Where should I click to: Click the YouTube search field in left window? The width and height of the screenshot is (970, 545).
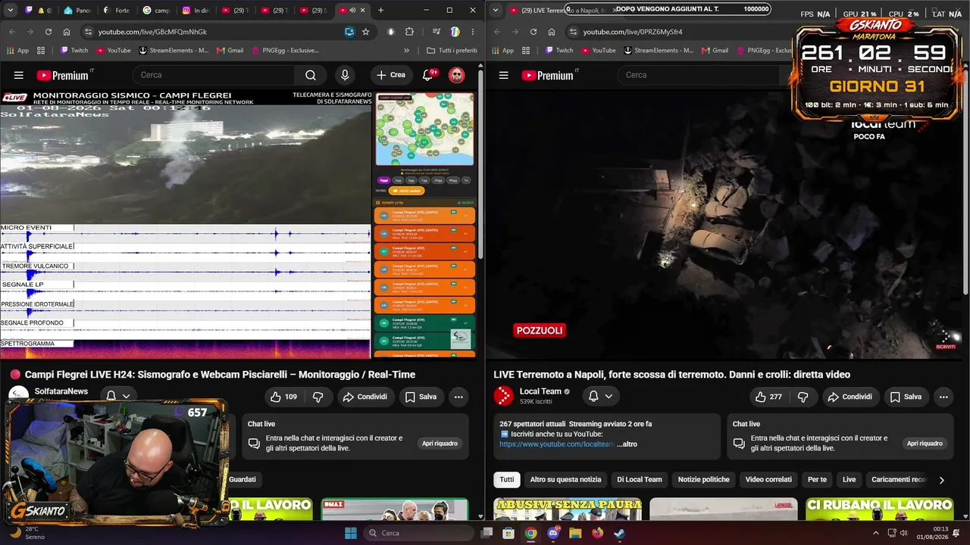point(214,75)
